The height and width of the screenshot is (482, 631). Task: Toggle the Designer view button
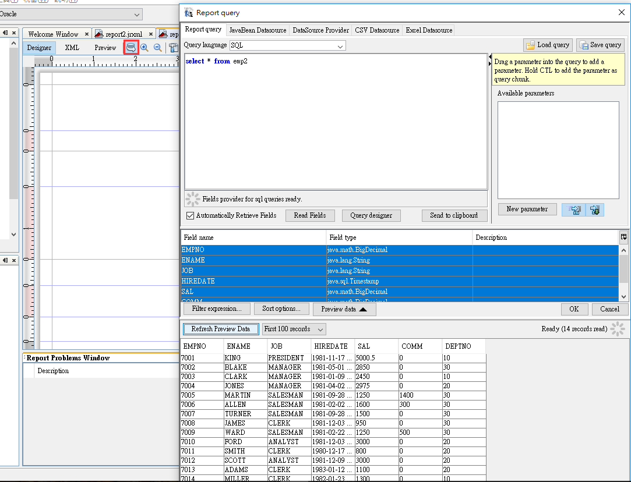click(39, 48)
